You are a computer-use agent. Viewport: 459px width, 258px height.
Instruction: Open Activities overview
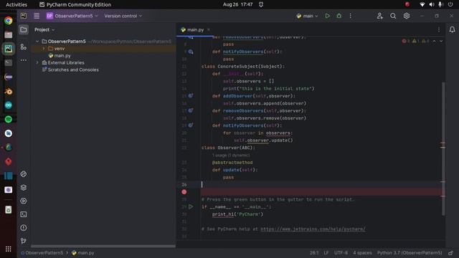[x=16, y=4]
